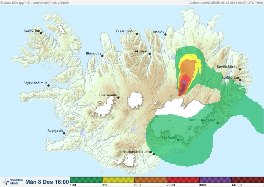Click the Ólafsfjörður label
The width and height of the screenshot is (264, 187).
(126, 31)
